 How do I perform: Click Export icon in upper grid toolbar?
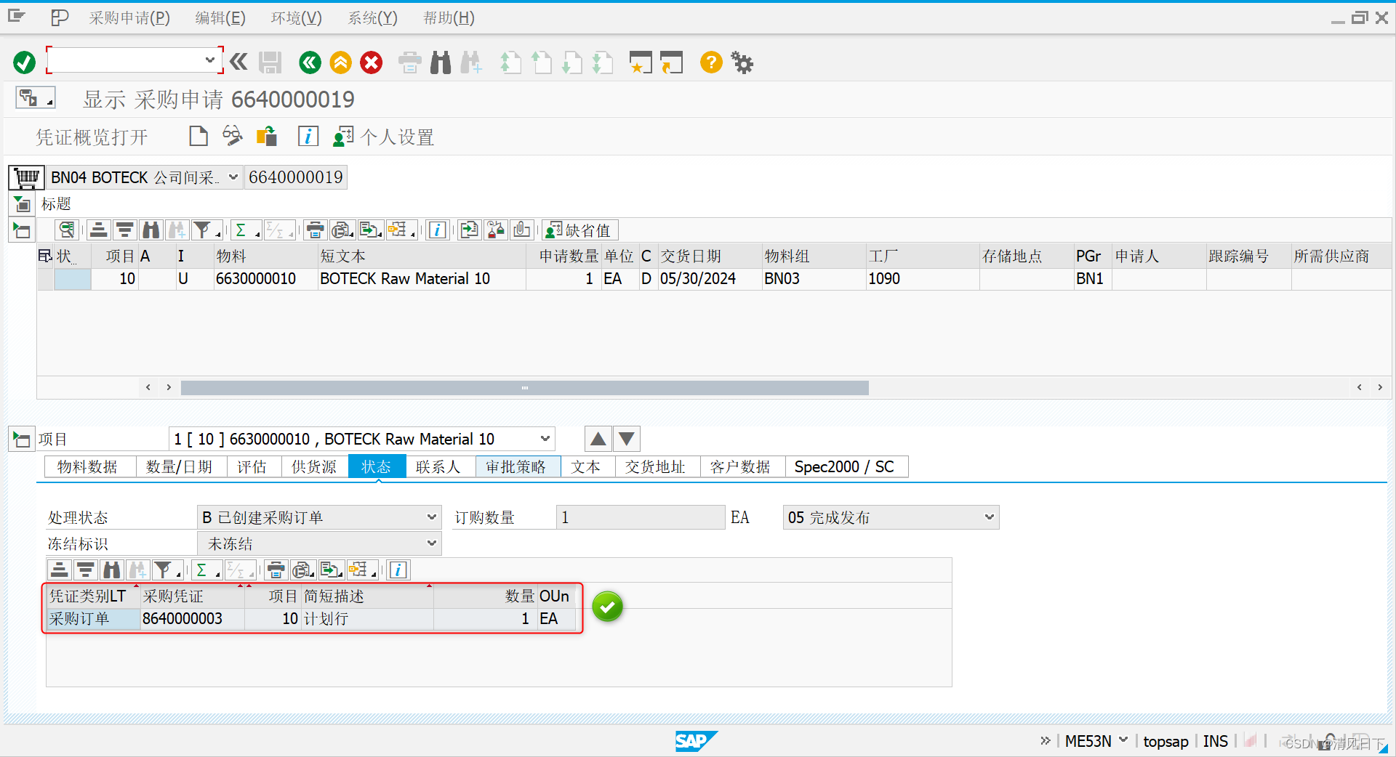tap(370, 230)
